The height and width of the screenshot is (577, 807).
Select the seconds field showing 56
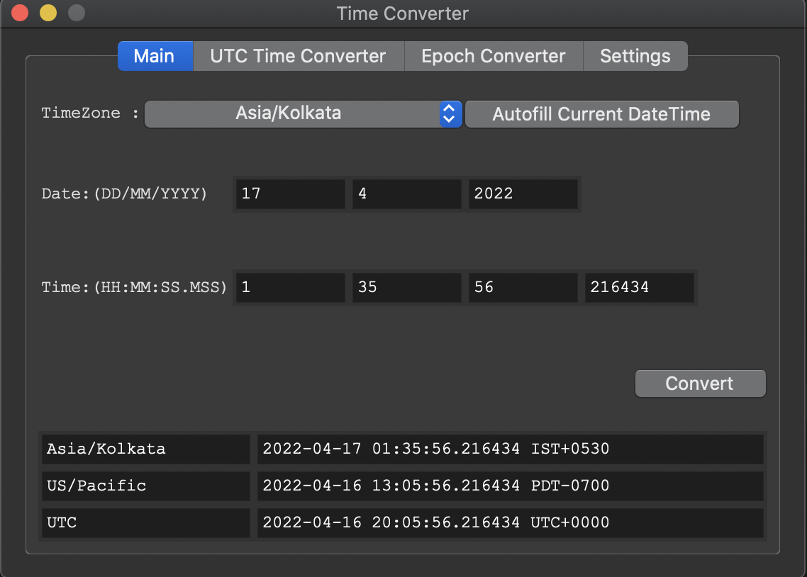click(x=523, y=288)
